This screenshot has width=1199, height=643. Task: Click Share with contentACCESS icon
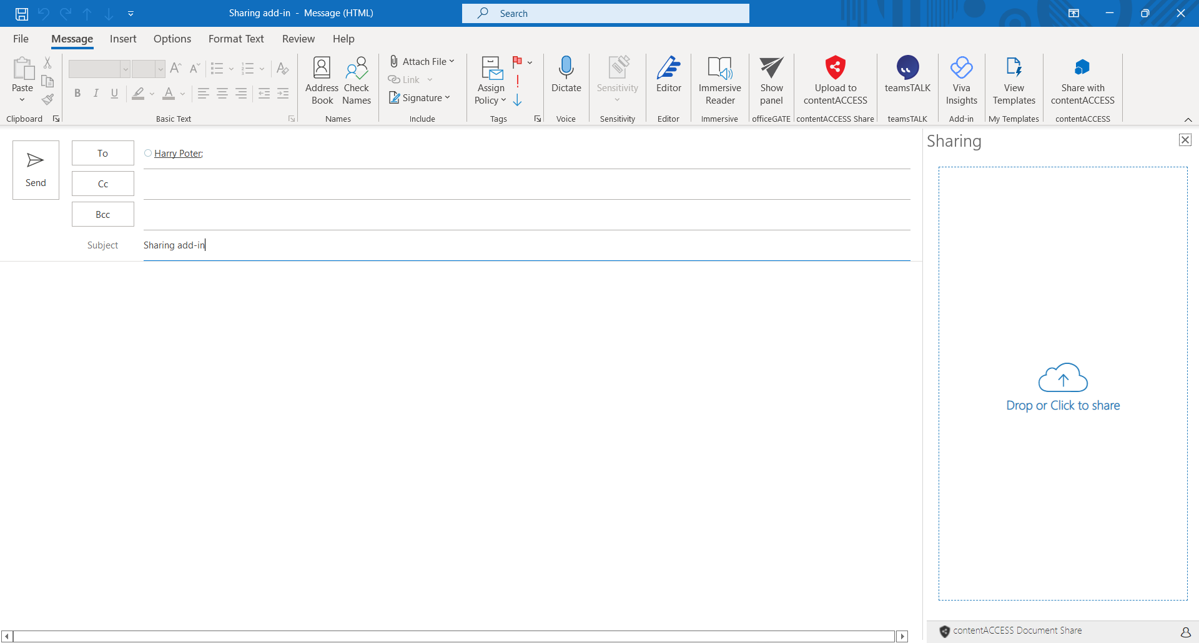click(x=1082, y=67)
